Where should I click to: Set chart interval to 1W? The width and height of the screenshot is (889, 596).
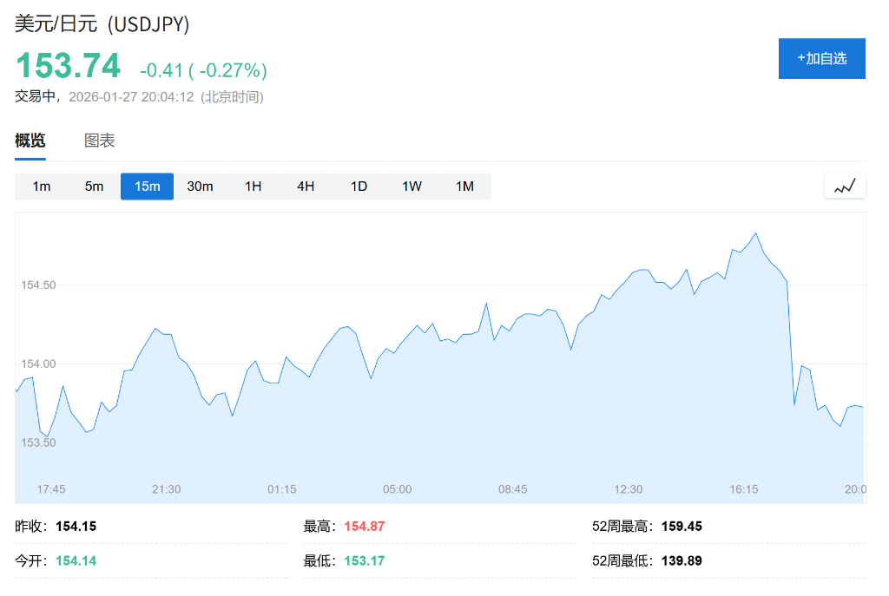click(412, 187)
